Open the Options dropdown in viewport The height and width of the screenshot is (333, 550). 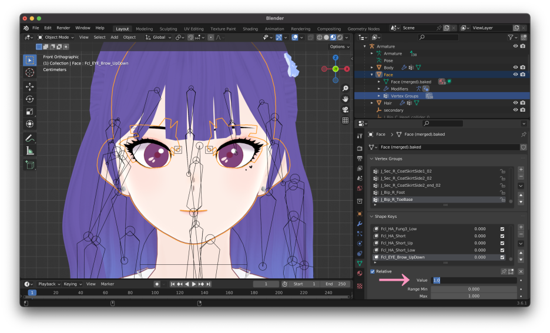pyautogui.click(x=340, y=46)
